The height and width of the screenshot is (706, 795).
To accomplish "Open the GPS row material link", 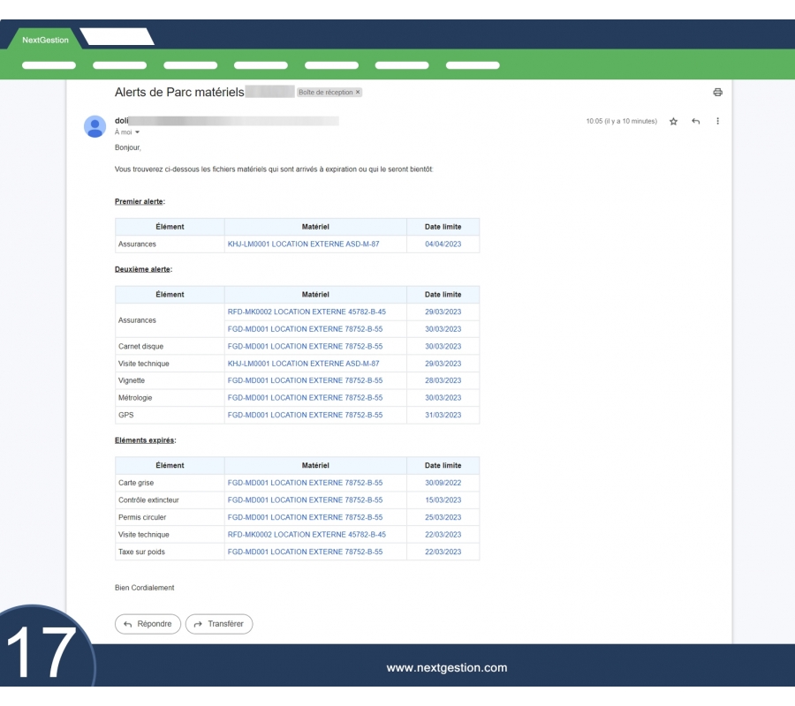I will (x=305, y=415).
